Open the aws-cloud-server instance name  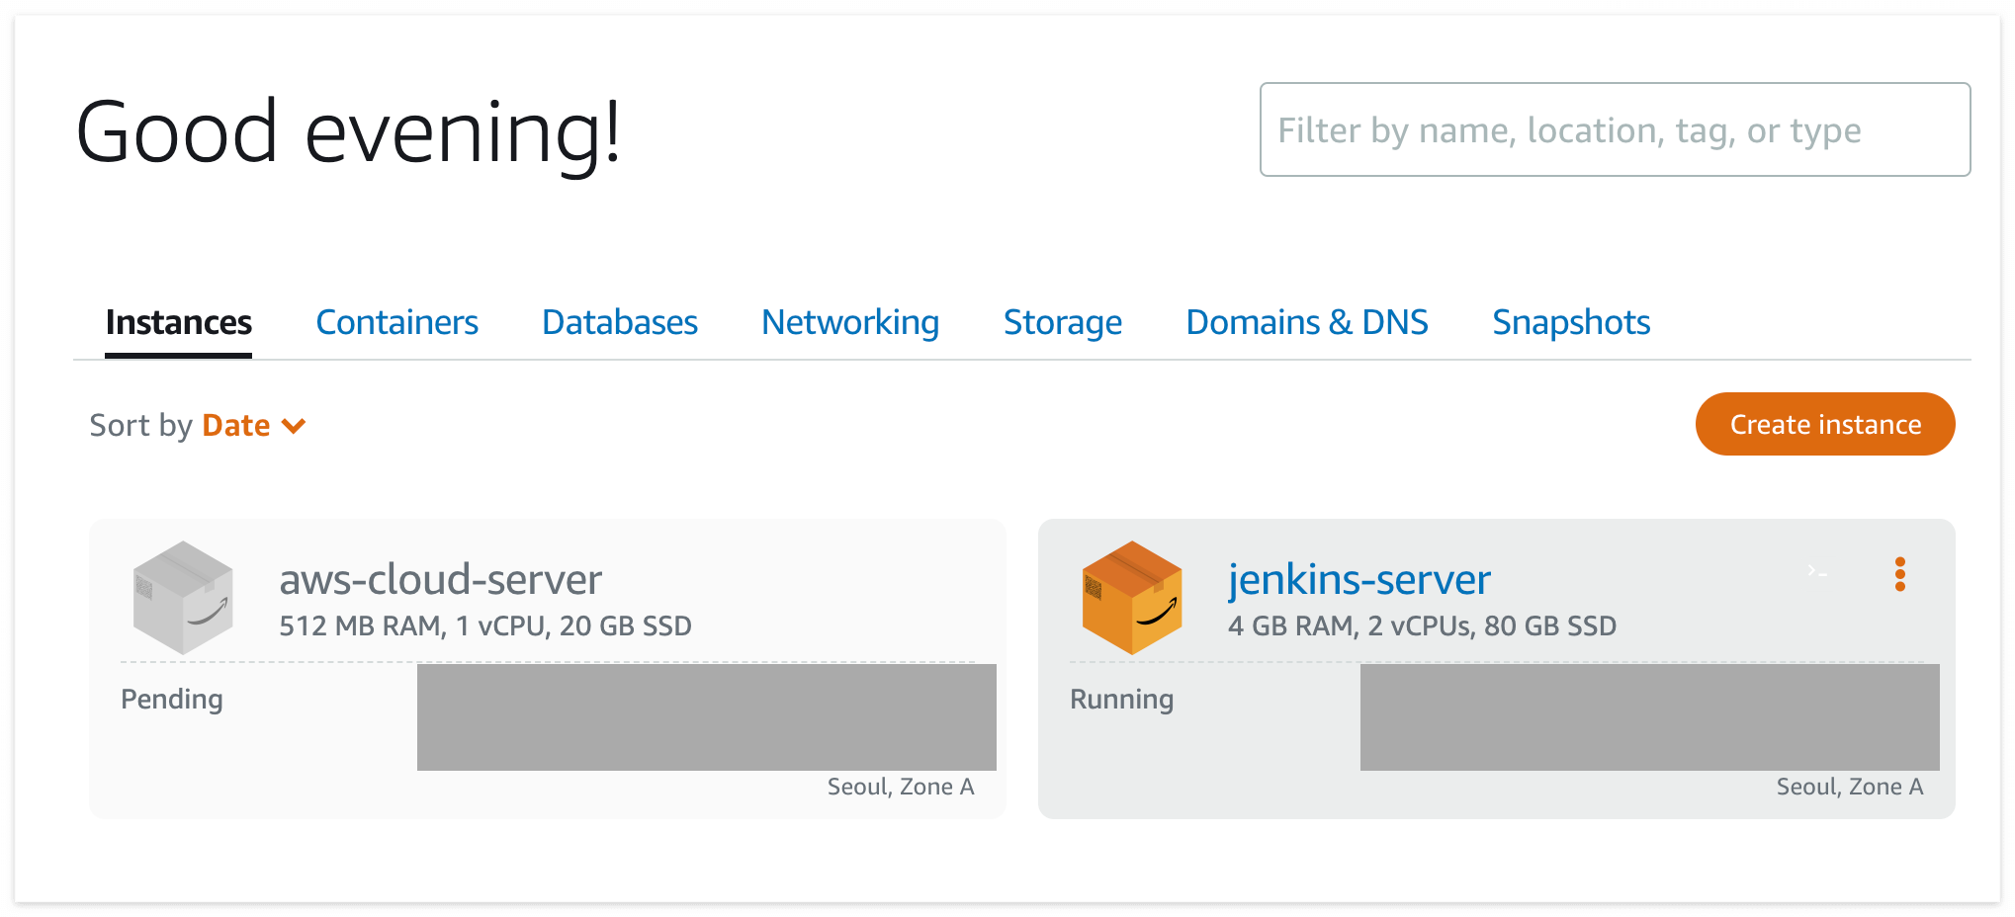(440, 579)
